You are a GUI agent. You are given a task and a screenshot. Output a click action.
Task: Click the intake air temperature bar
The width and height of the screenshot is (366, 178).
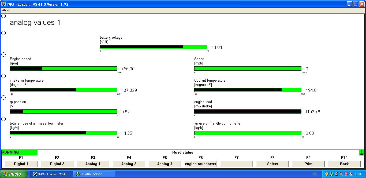(x=64, y=90)
